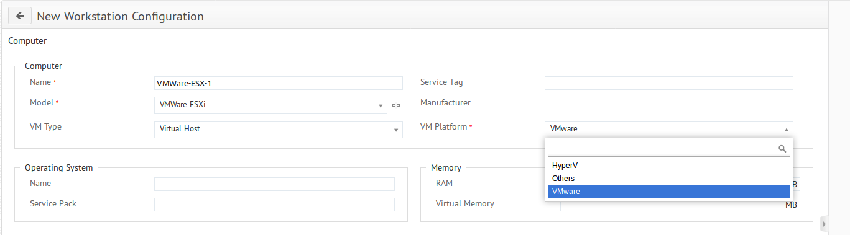Viewport: 850px width, 235px height.
Task: Click the RAM label in Memory
Action: [x=445, y=184]
